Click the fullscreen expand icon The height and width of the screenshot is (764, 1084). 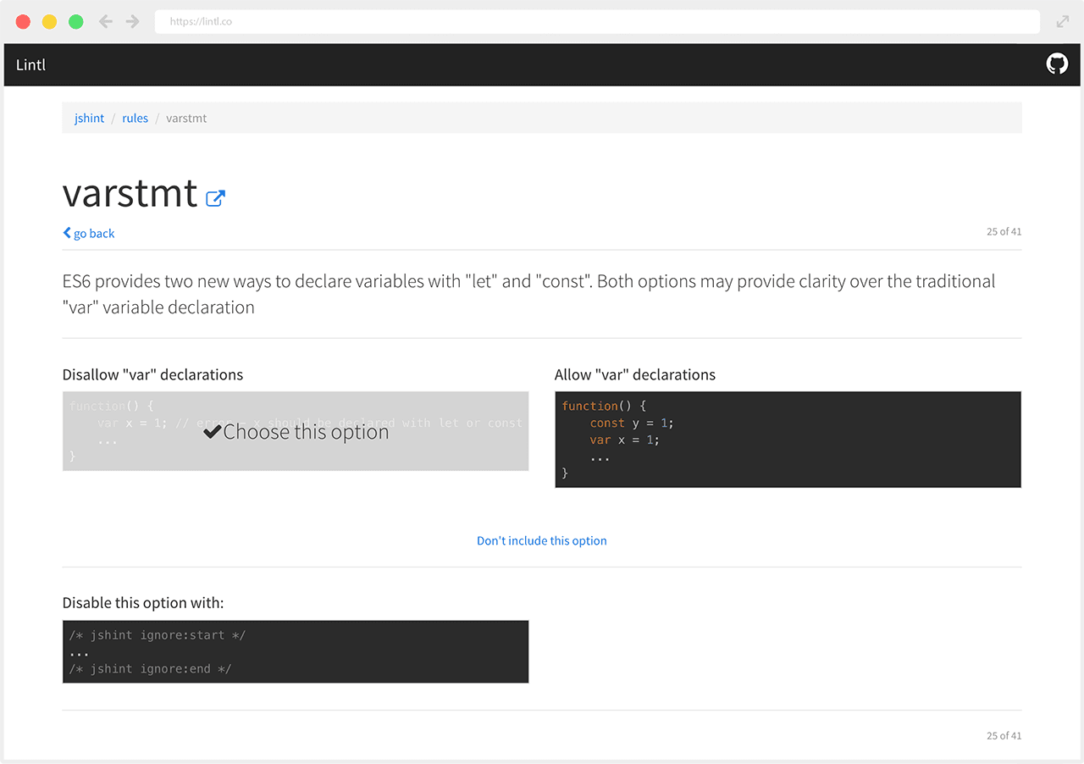tap(1063, 21)
